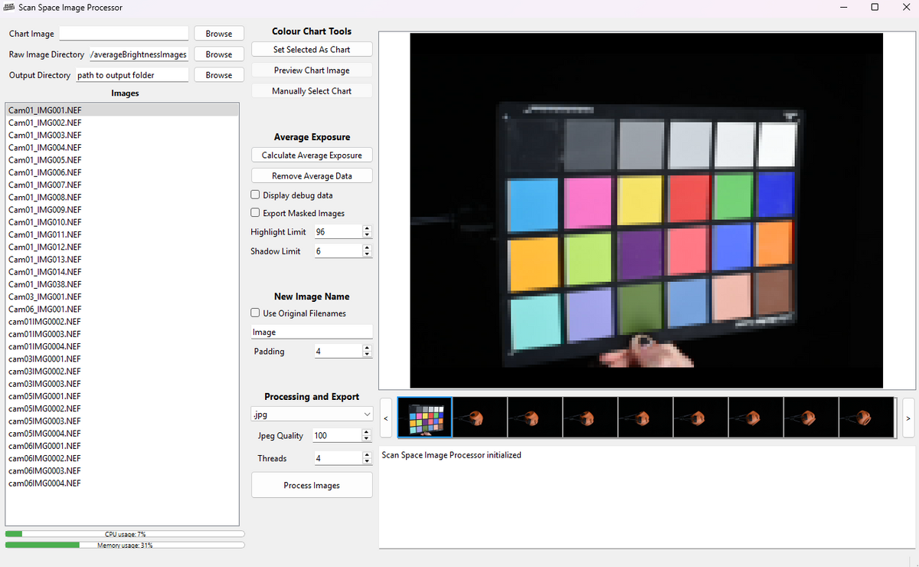
Task: Click the Highlight Limit value field
Action: point(338,231)
